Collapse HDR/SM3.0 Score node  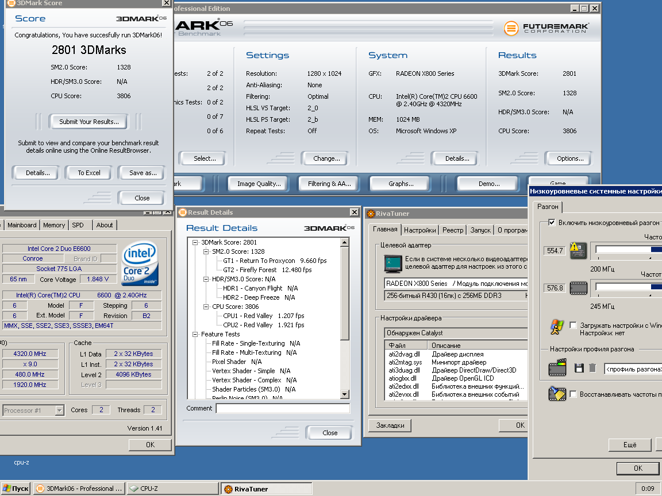pyautogui.click(x=206, y=279)
